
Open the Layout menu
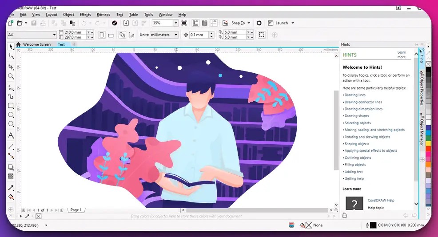pyautogui.click(x=52, y=15)
